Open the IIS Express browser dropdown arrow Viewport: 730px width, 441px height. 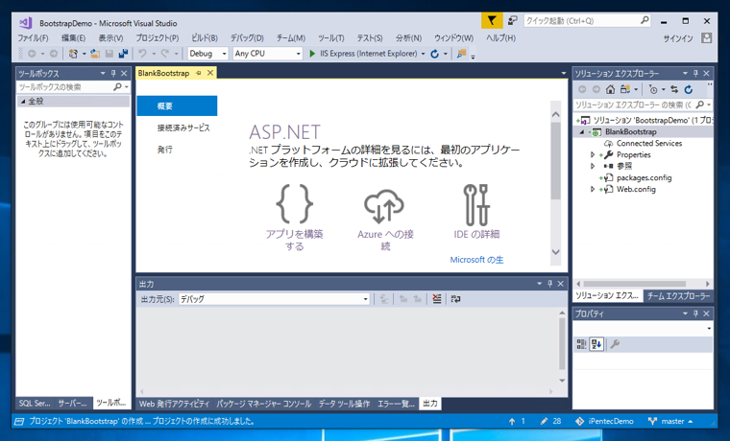(x=424, y=54)
